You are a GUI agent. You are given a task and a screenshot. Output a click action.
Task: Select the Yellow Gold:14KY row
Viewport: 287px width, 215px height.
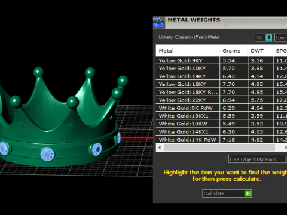(221, 76)
